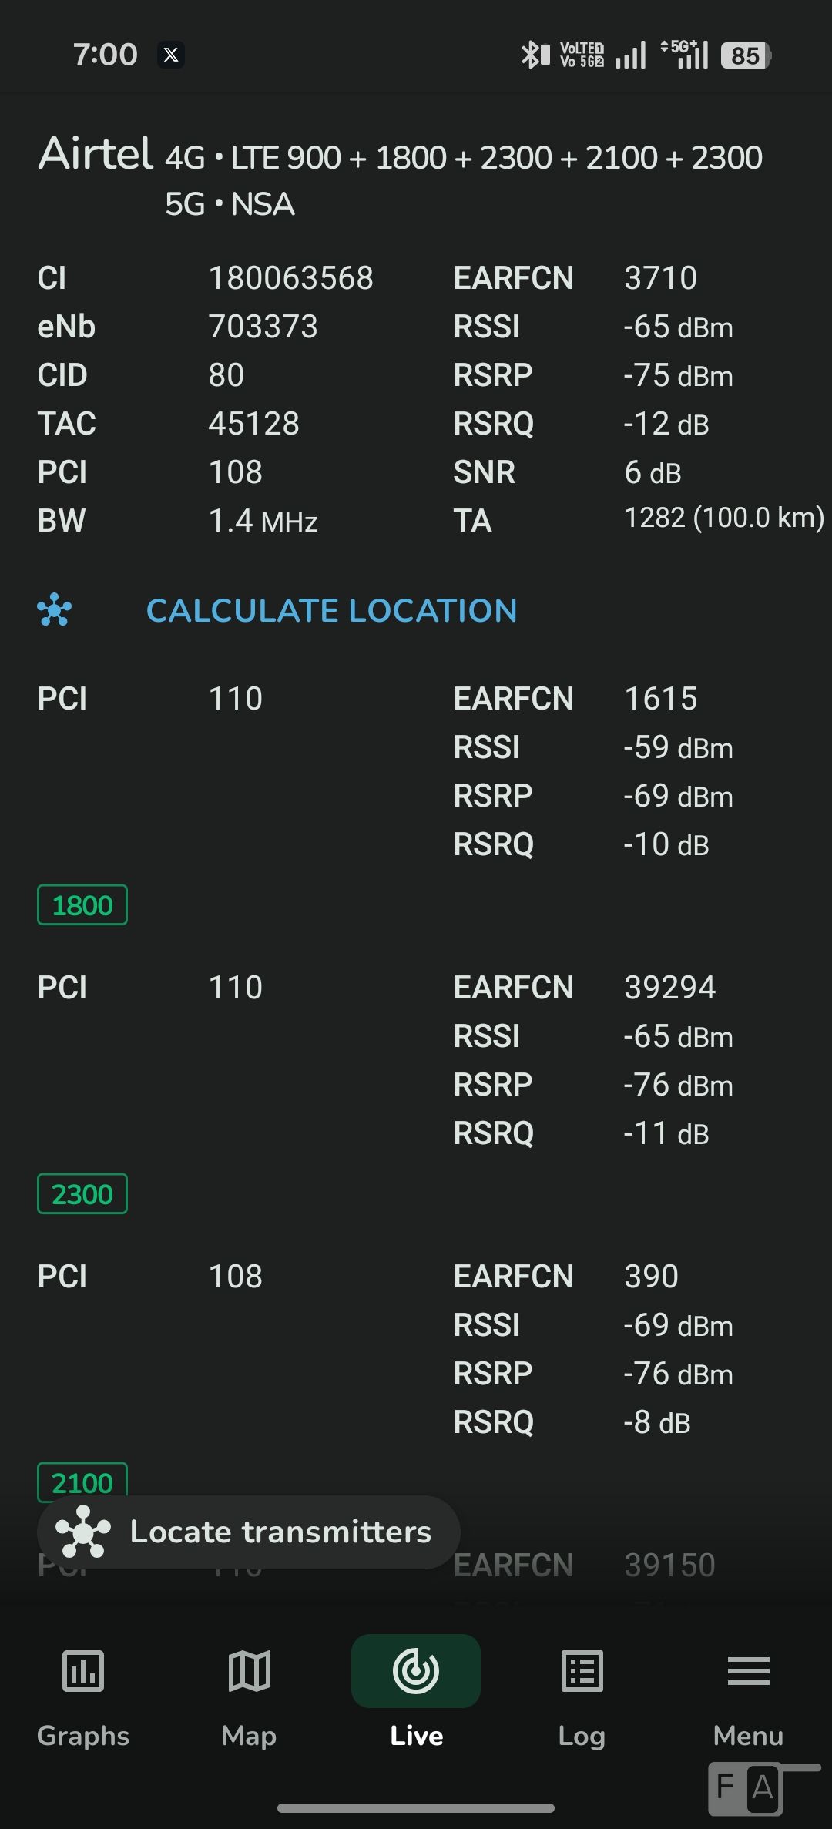
Task: Switch to the Menu tab label
Action: pos(748,1736)
